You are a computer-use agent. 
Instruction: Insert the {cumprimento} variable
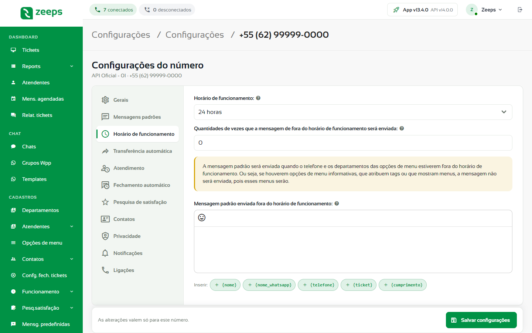click(x=403, y=285)
